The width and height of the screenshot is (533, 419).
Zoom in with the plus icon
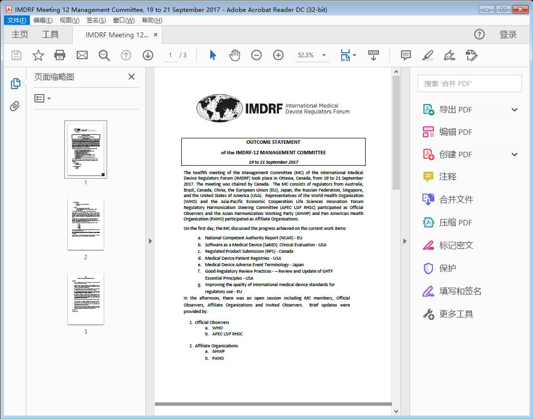point(278,55)
